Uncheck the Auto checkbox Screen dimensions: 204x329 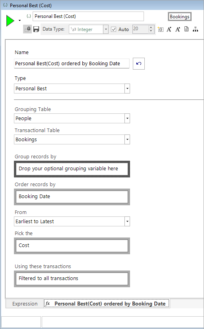(113, 29)
